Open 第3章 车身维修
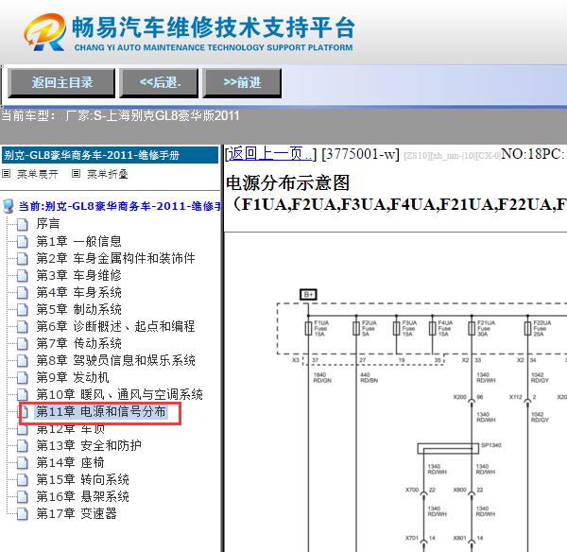 click(78, 275)
